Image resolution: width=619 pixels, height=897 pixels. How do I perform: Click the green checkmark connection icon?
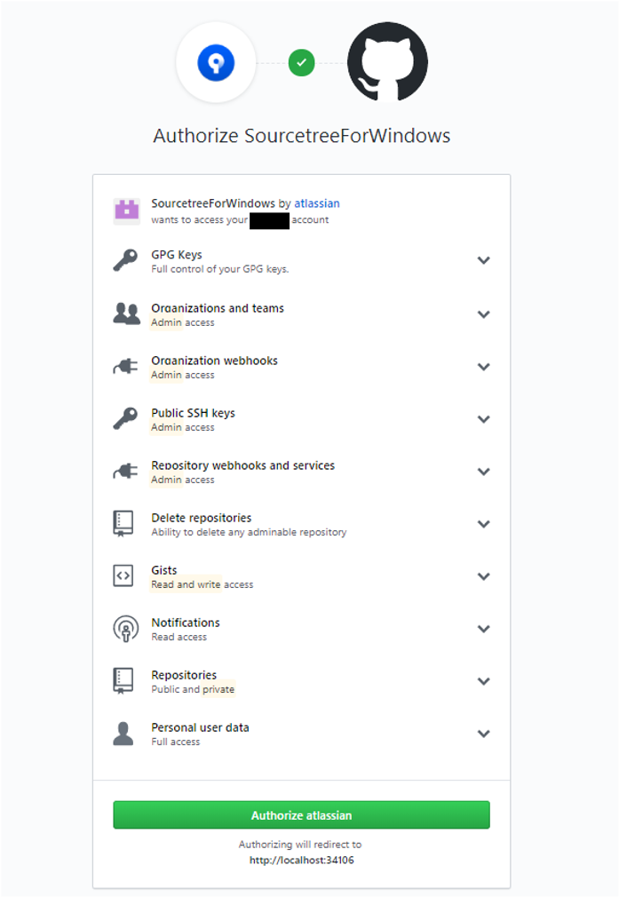(x=302, y=63)
